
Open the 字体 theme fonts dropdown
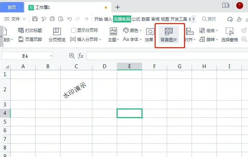click(132, 39)
